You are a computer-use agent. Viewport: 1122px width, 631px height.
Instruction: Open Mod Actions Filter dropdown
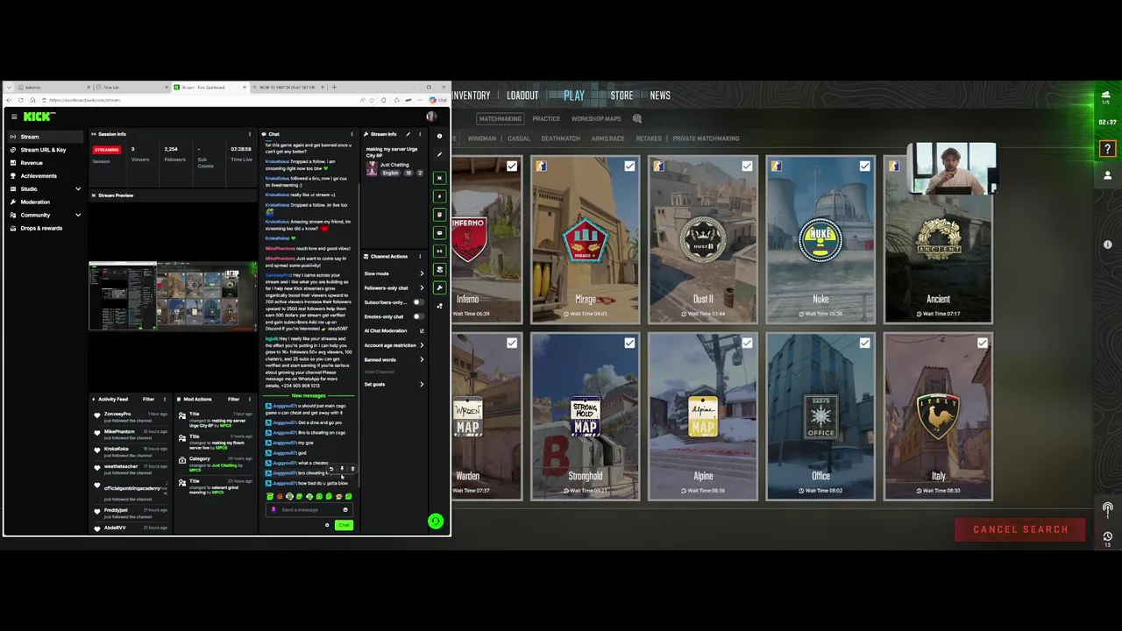(x=233, y=400)
